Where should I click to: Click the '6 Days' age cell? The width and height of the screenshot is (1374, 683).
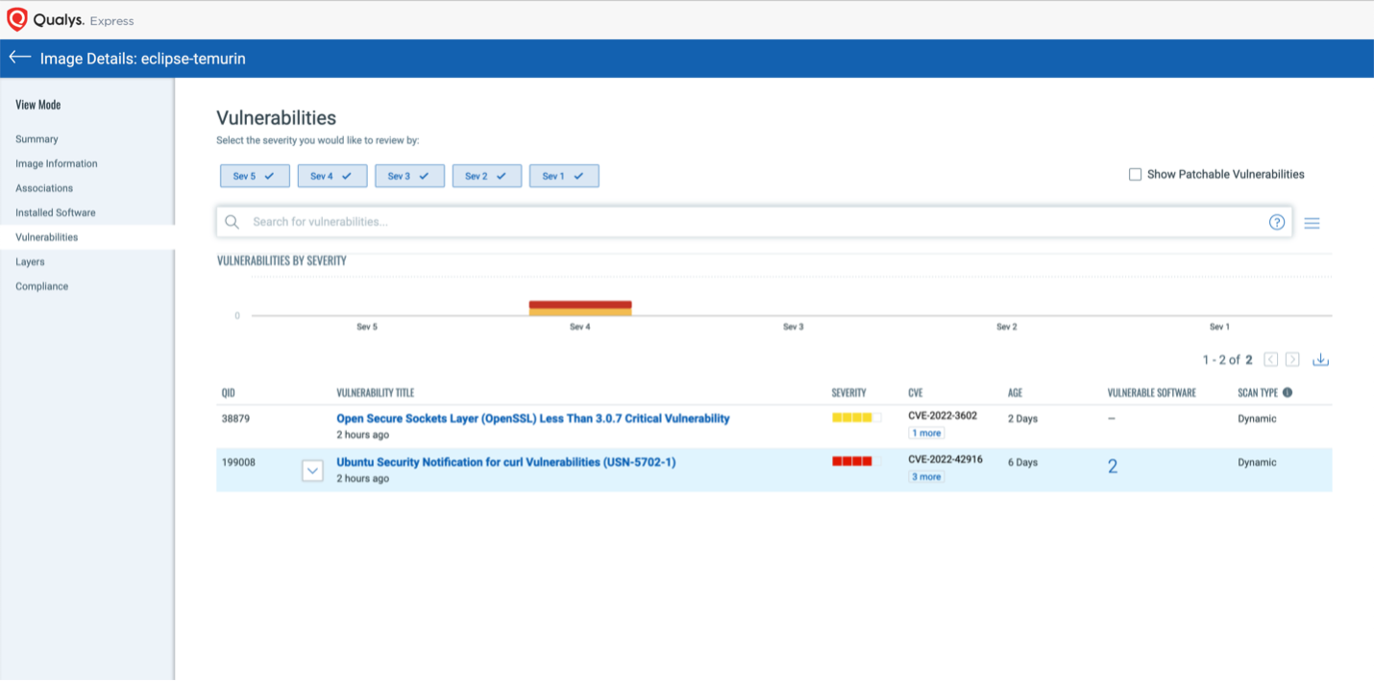pos(1022,462)
